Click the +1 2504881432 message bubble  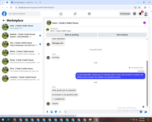(x=58, y=99)
